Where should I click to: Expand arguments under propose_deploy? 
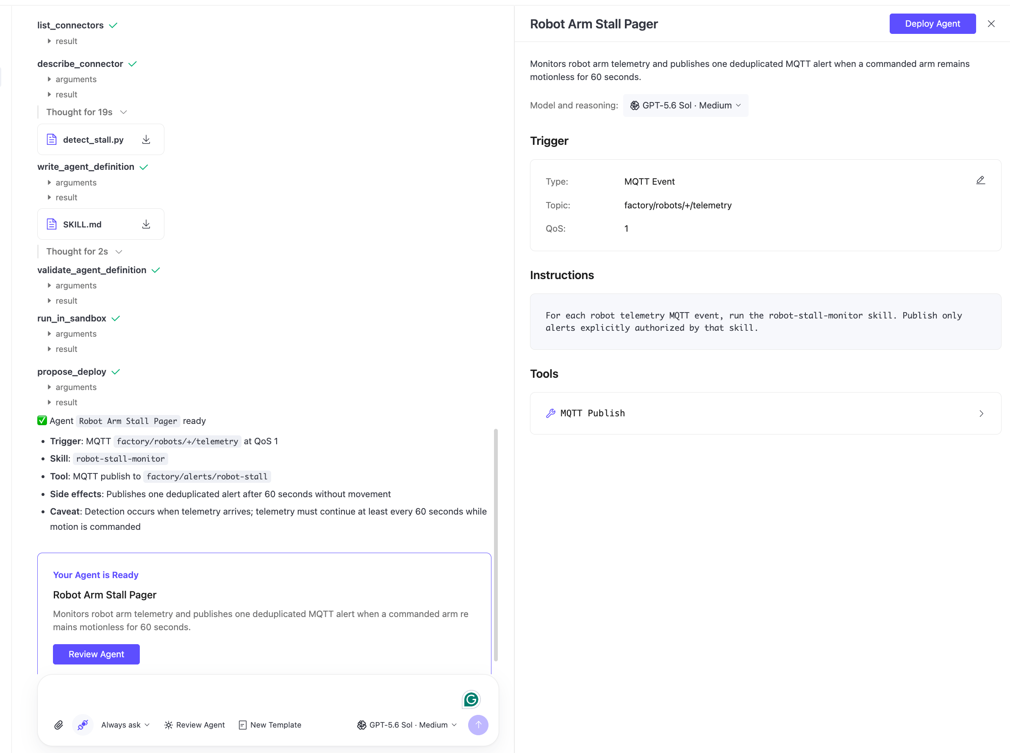72,387
